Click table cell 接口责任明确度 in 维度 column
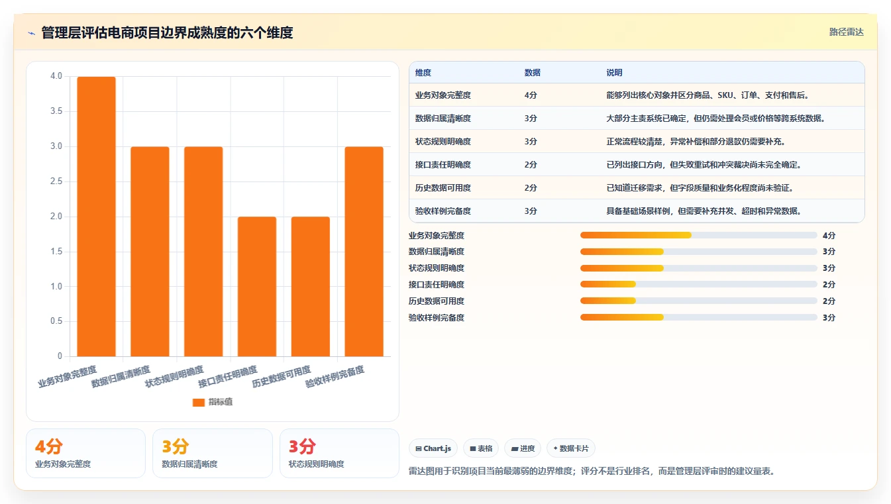This screenshot has width=891, height=504. (x=443, y=165)
